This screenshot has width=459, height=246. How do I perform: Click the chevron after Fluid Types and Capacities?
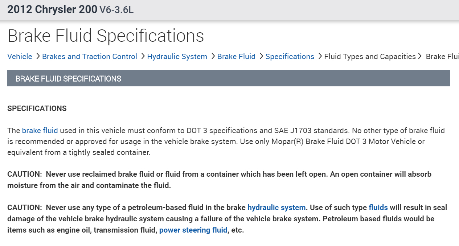pos(420,56)
